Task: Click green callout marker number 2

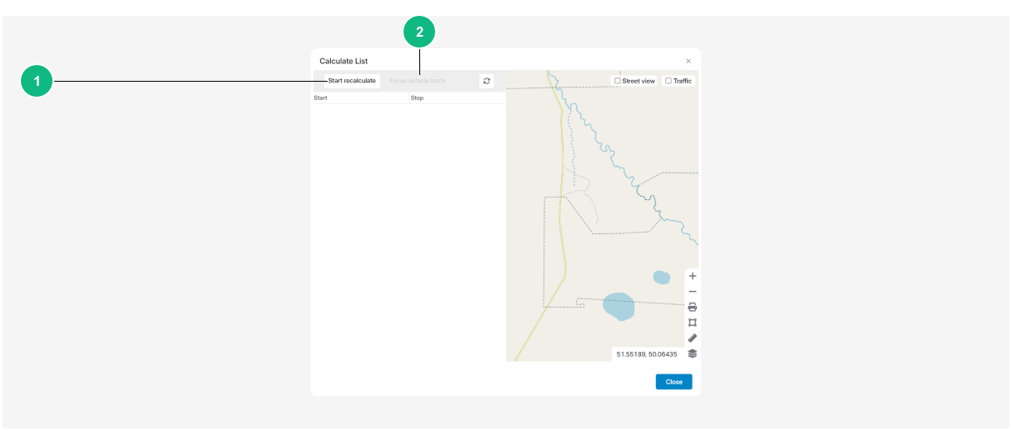Action: [x=419, y=33]
